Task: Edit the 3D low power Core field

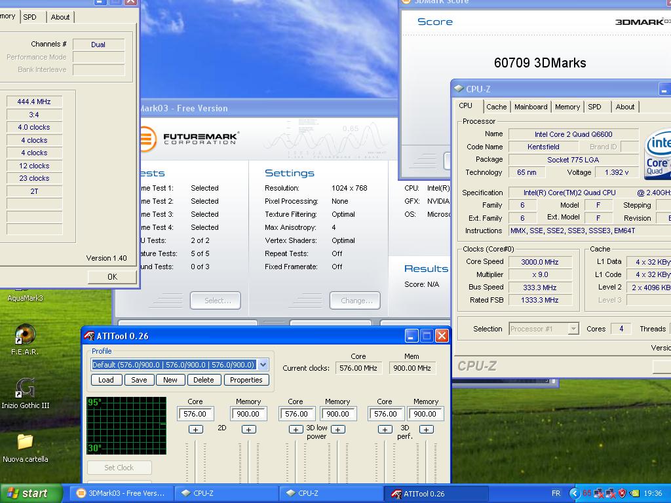Action: pos(297,414)
